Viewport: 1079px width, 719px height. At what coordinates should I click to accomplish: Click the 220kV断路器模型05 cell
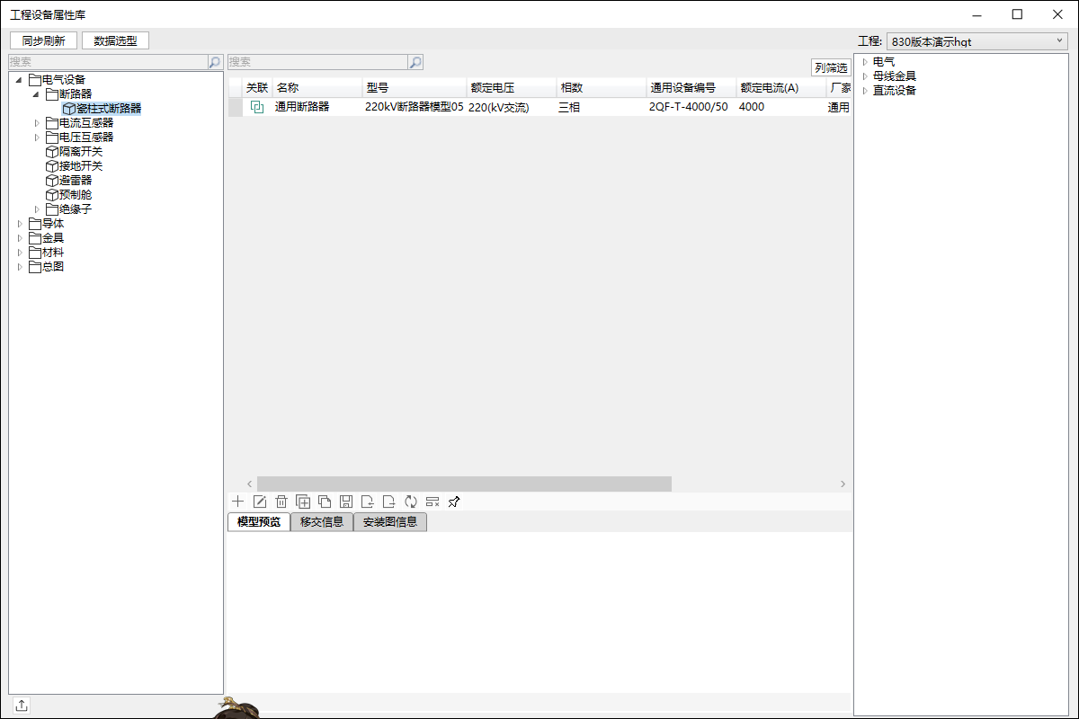[415, 107]
